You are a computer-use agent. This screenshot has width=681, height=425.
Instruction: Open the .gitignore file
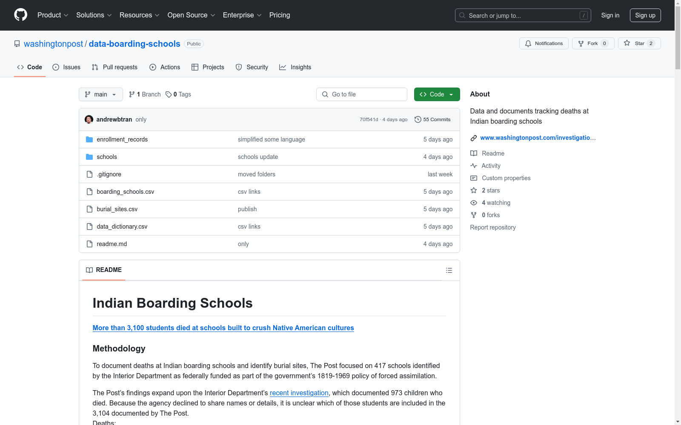click(x=109, y=174)
